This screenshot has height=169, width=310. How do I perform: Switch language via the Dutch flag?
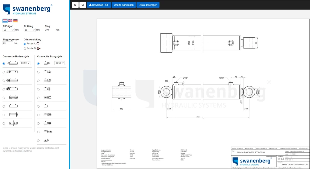point(5,21)
